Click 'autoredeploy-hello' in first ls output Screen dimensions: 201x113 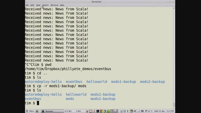coord(43,82)
